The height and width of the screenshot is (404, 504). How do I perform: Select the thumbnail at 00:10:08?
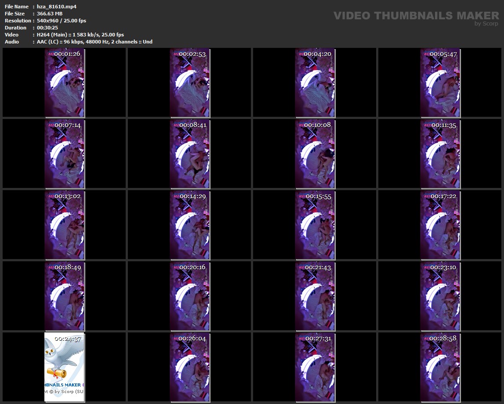pos(315,154)
